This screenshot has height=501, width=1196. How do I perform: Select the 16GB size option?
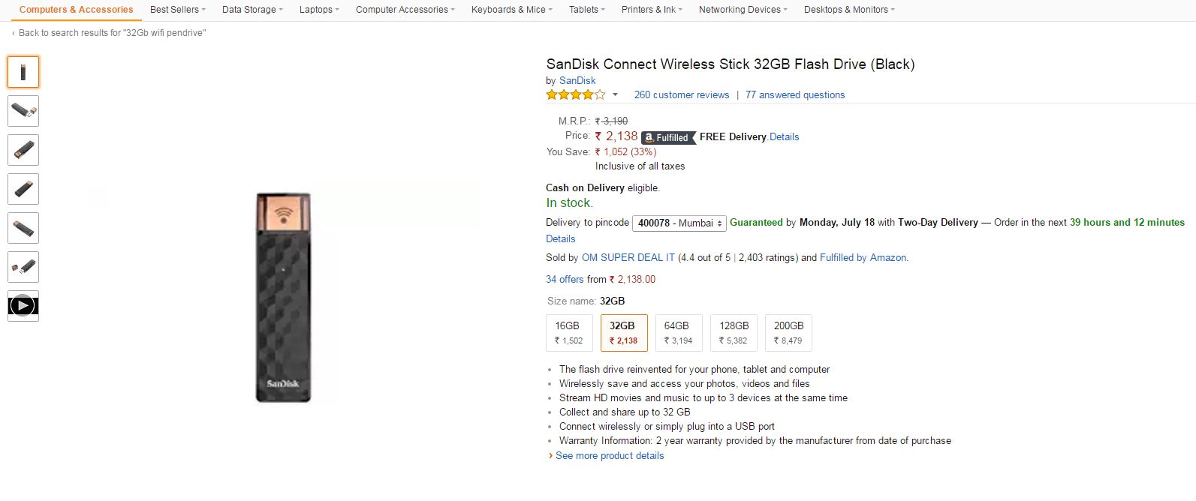[x=568, y=333]
